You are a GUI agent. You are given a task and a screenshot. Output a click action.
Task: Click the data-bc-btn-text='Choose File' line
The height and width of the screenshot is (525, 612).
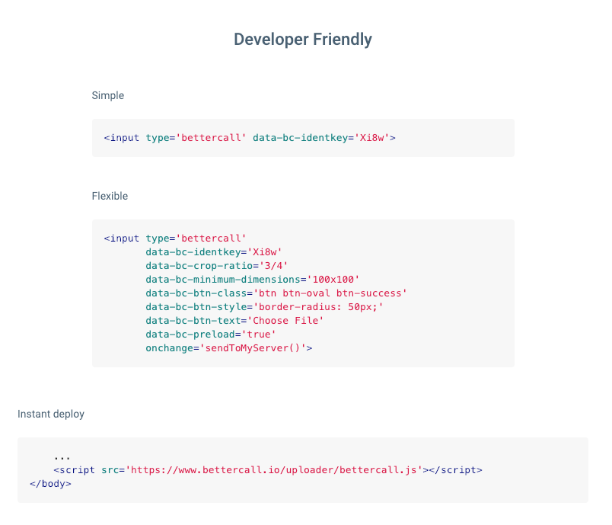pos(234,321)
